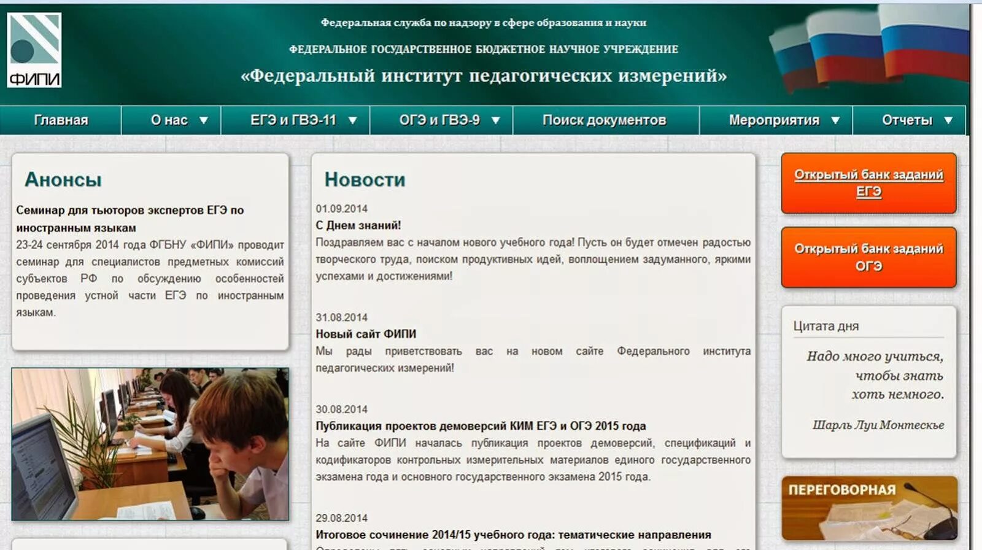Viewport: 982px width, 550px height.
Task: Click the Цитата дня label
Action: click(826, 326)
